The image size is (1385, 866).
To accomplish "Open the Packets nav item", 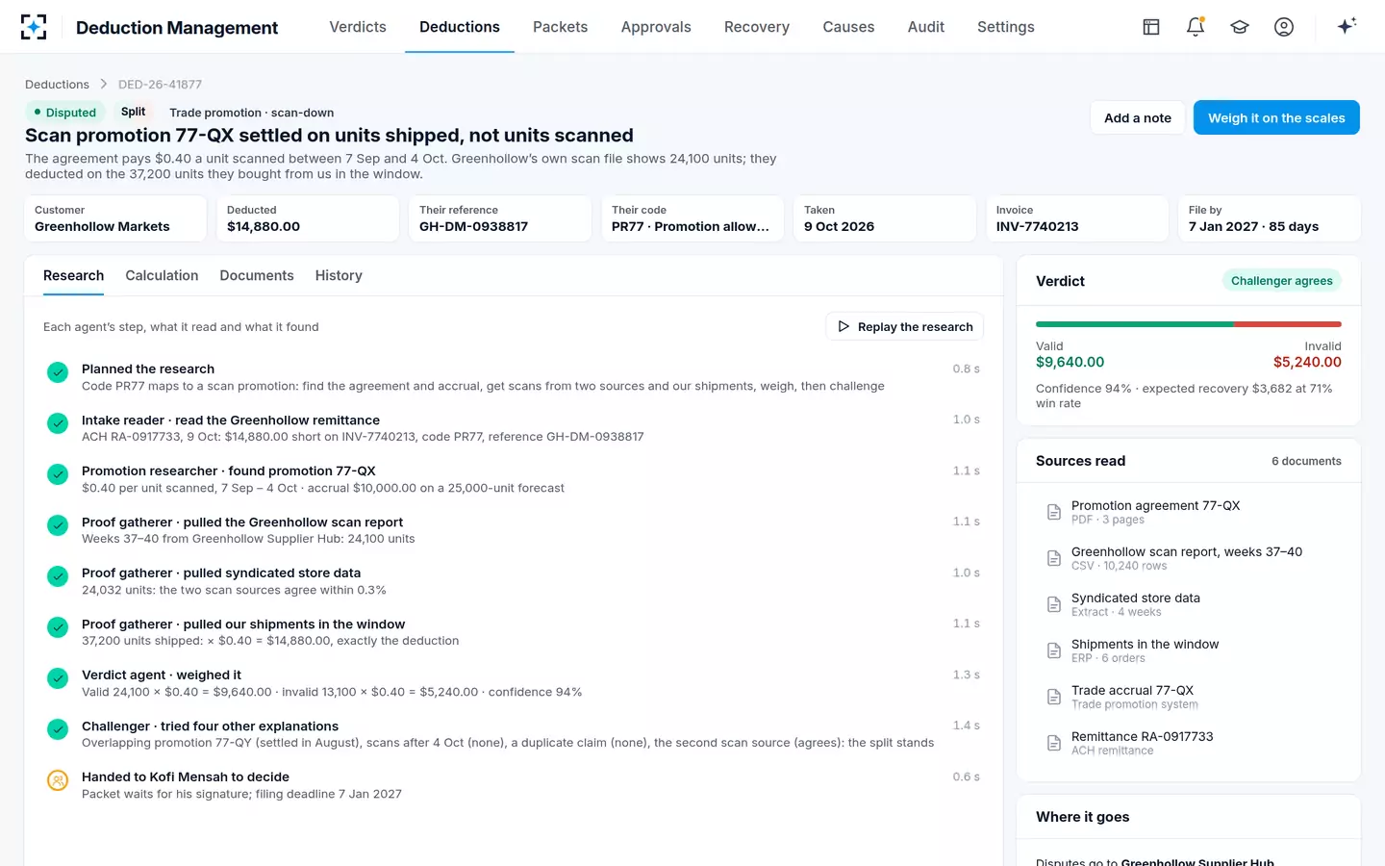I will click(560, 27).
